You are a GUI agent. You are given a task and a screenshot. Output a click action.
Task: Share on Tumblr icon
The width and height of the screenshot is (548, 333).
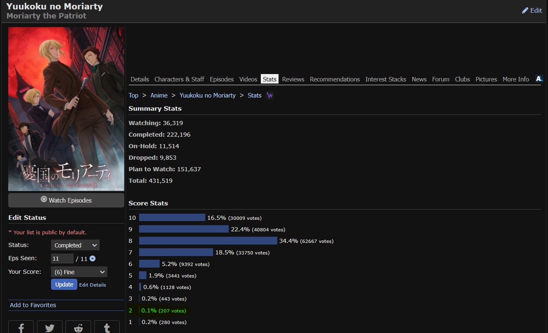[x=107, y=328]
